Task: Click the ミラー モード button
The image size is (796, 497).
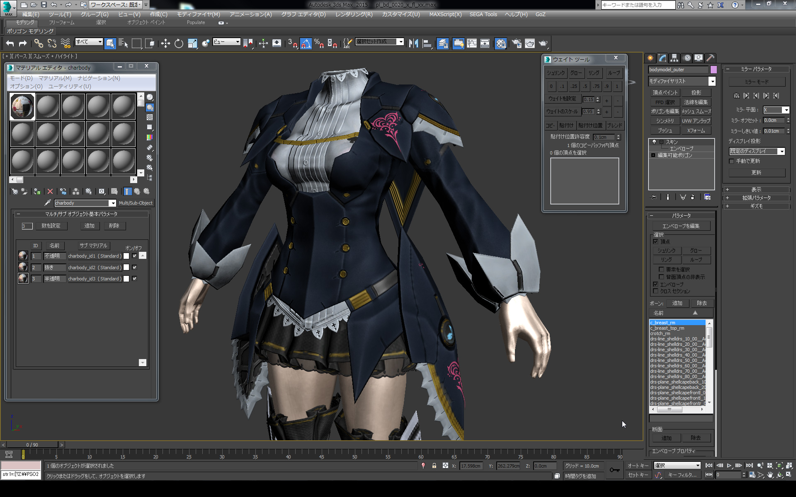Action: point(757,82)
